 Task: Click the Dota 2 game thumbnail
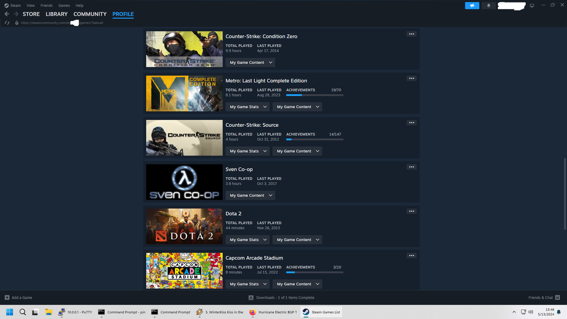click(184, 226)
